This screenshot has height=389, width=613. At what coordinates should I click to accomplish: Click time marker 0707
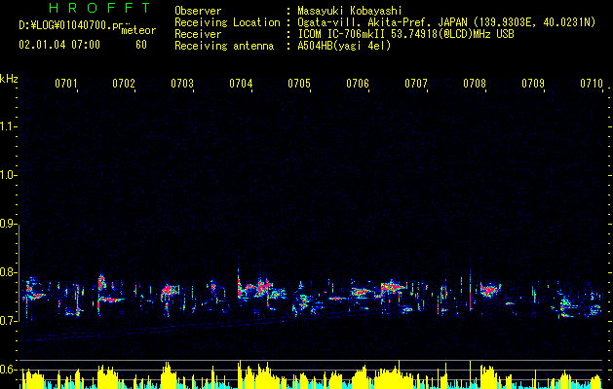pos(416,84)
